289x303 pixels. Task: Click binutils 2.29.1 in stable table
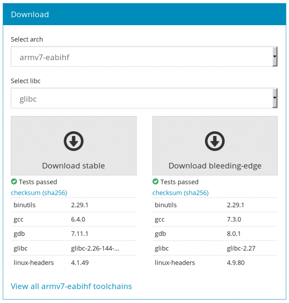(x=80, y=205)
